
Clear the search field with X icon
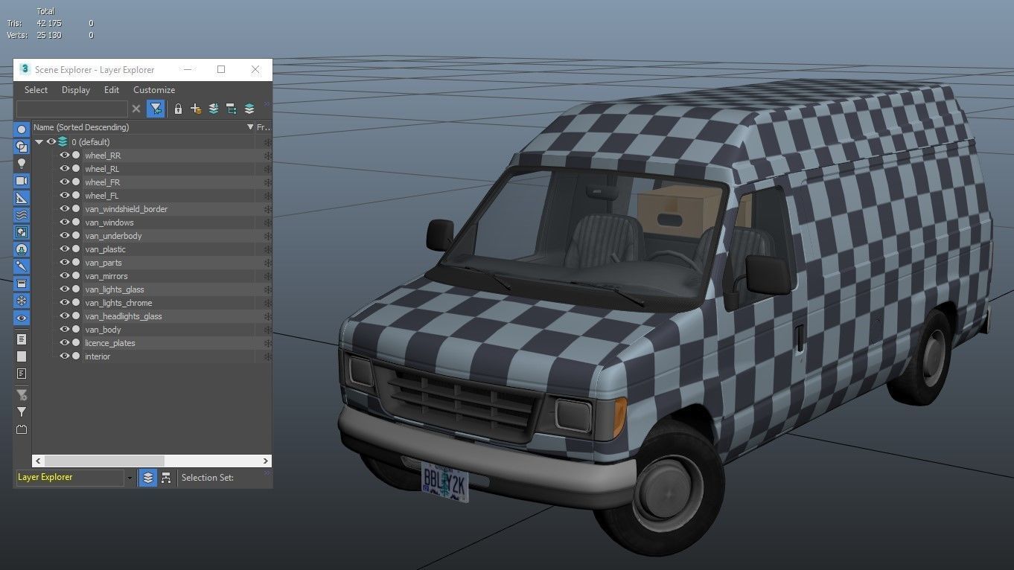coord(136,109)
